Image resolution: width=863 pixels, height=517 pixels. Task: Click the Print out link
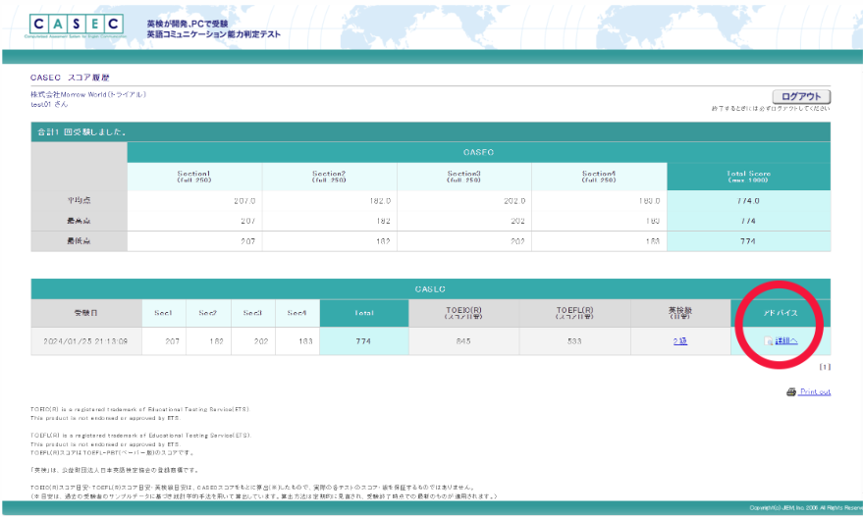(815, 391)
